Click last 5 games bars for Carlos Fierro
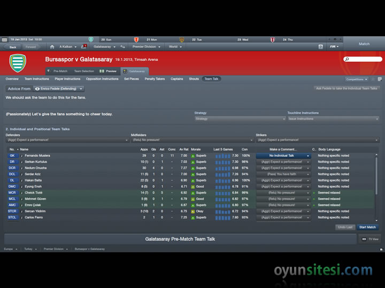This screenshot has height=288, width=385. (x=222, y=218)
